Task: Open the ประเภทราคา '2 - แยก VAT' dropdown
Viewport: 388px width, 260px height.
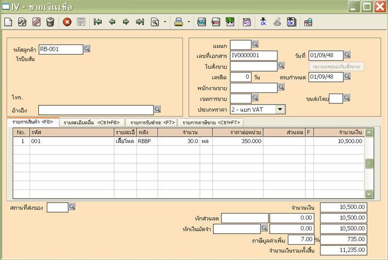Action: point(280,109)
